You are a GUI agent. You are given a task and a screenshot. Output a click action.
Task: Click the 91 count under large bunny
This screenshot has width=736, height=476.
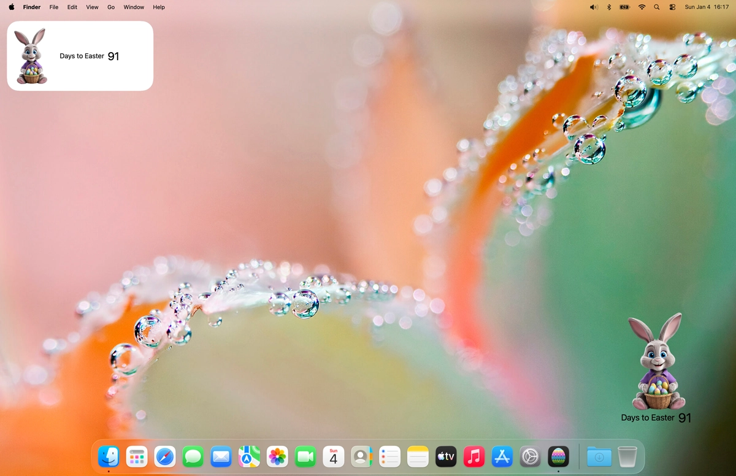click(x=685, y=418)
